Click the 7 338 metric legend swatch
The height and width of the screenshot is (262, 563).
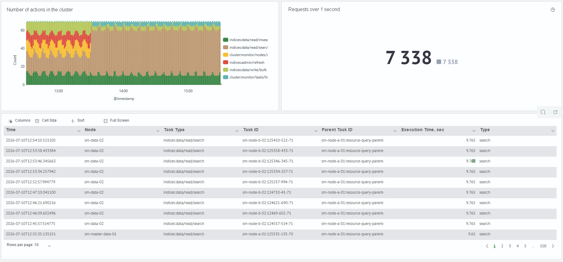coord(439,62)
